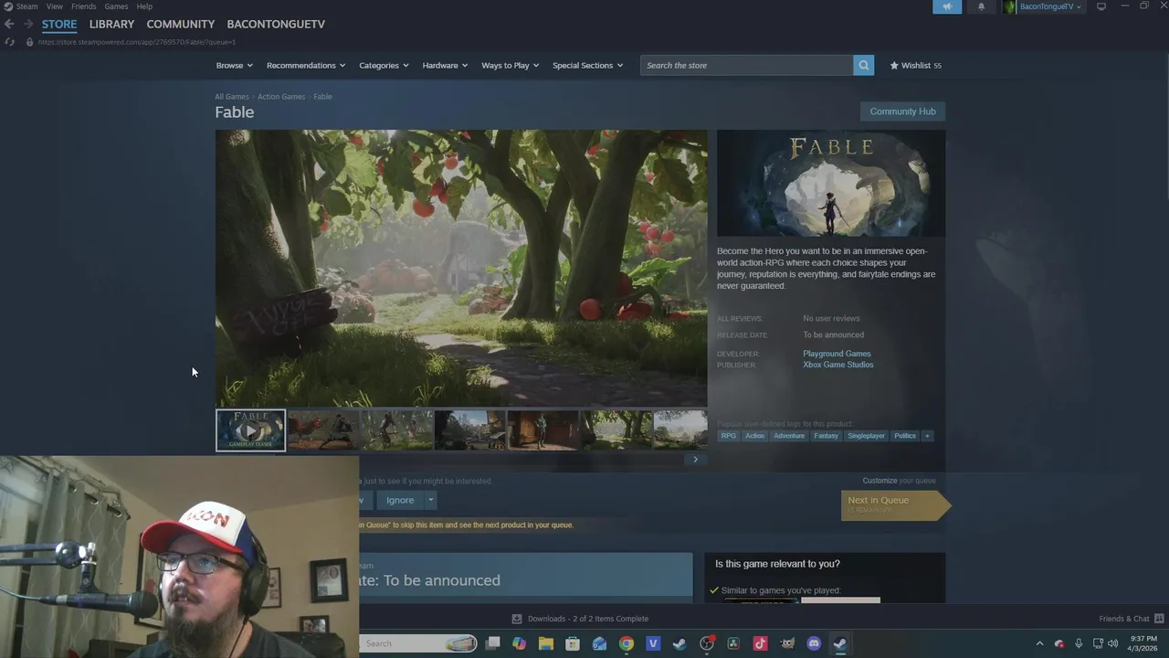Reload the store page with the refresh icon
Viewport: 1169px width, 658px height.
click(x=9, y=42)
